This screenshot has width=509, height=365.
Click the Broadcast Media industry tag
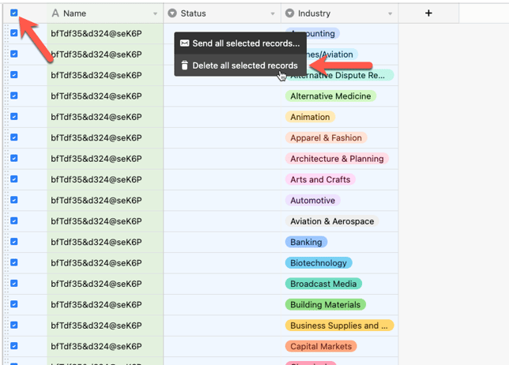323,284
